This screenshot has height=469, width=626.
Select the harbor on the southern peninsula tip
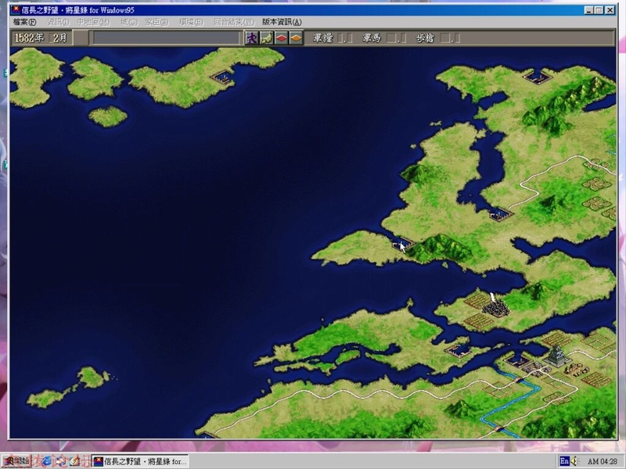(x=458, y=351)
